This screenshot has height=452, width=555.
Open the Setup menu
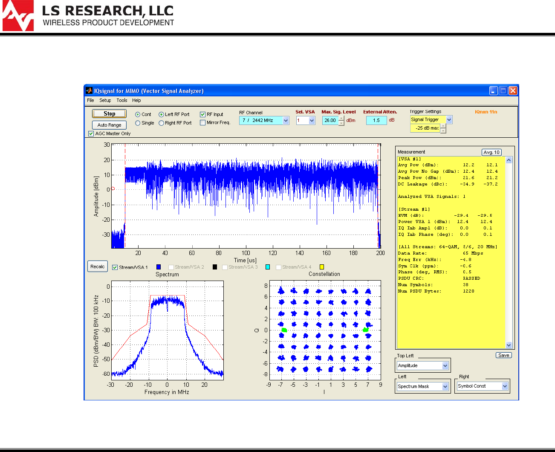(x=105, y=101)
